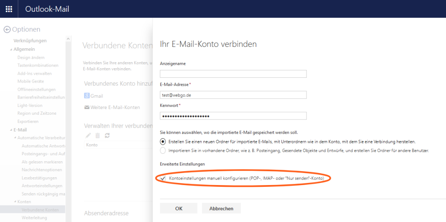This screenshot has width=446, height=222.
Task: Open Lesebestätigungen option
Action: click(x=39, y=178)
